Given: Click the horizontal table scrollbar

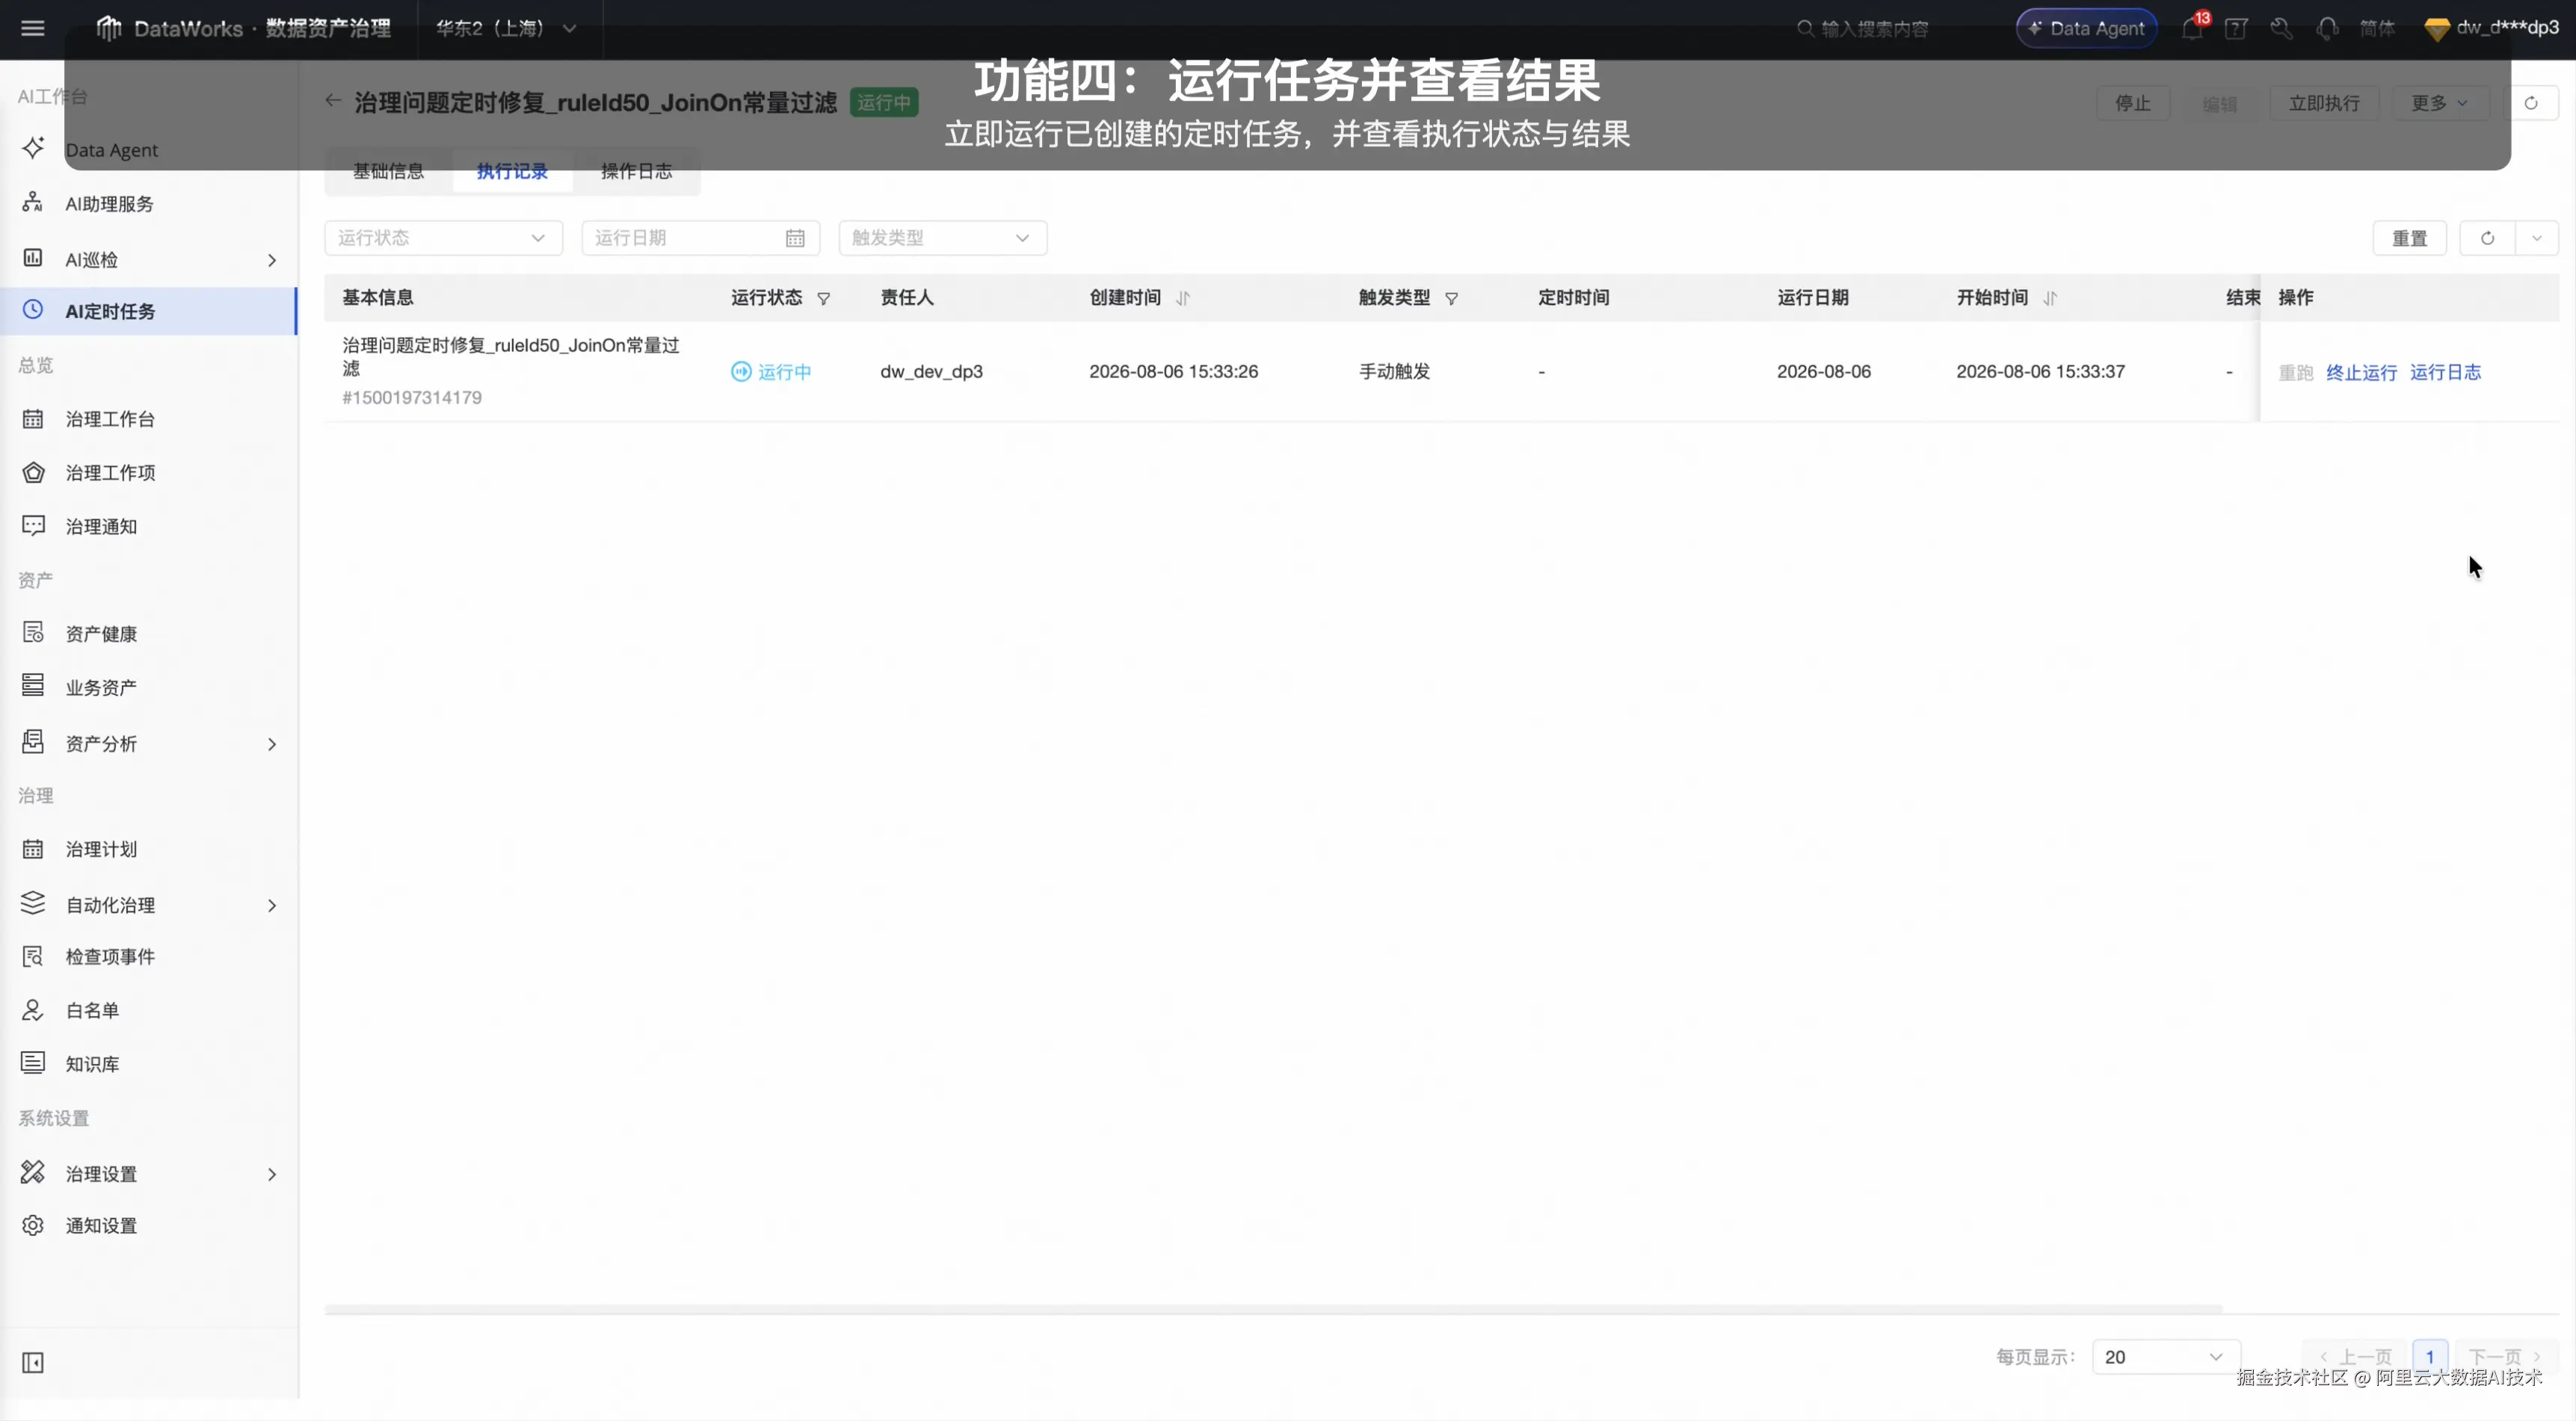Looking at the screenshot, I should point(1273,1308).
